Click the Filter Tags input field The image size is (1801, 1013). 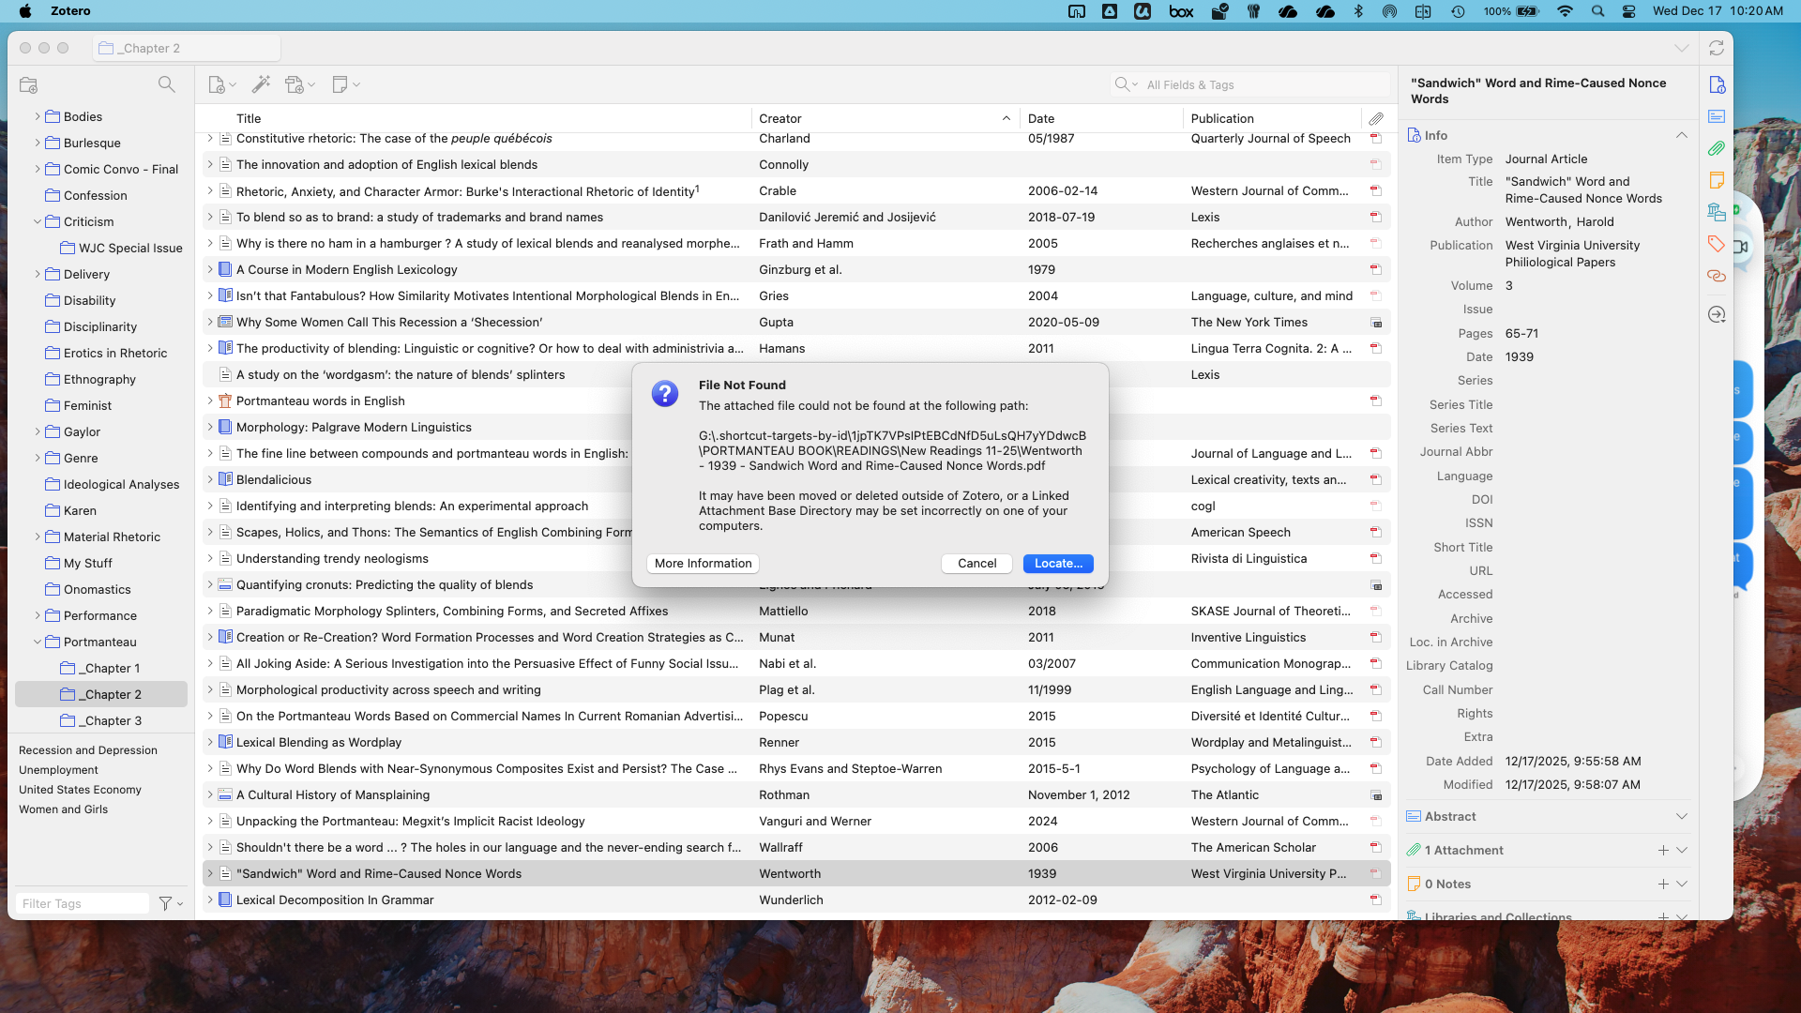(x=83, y=903)
